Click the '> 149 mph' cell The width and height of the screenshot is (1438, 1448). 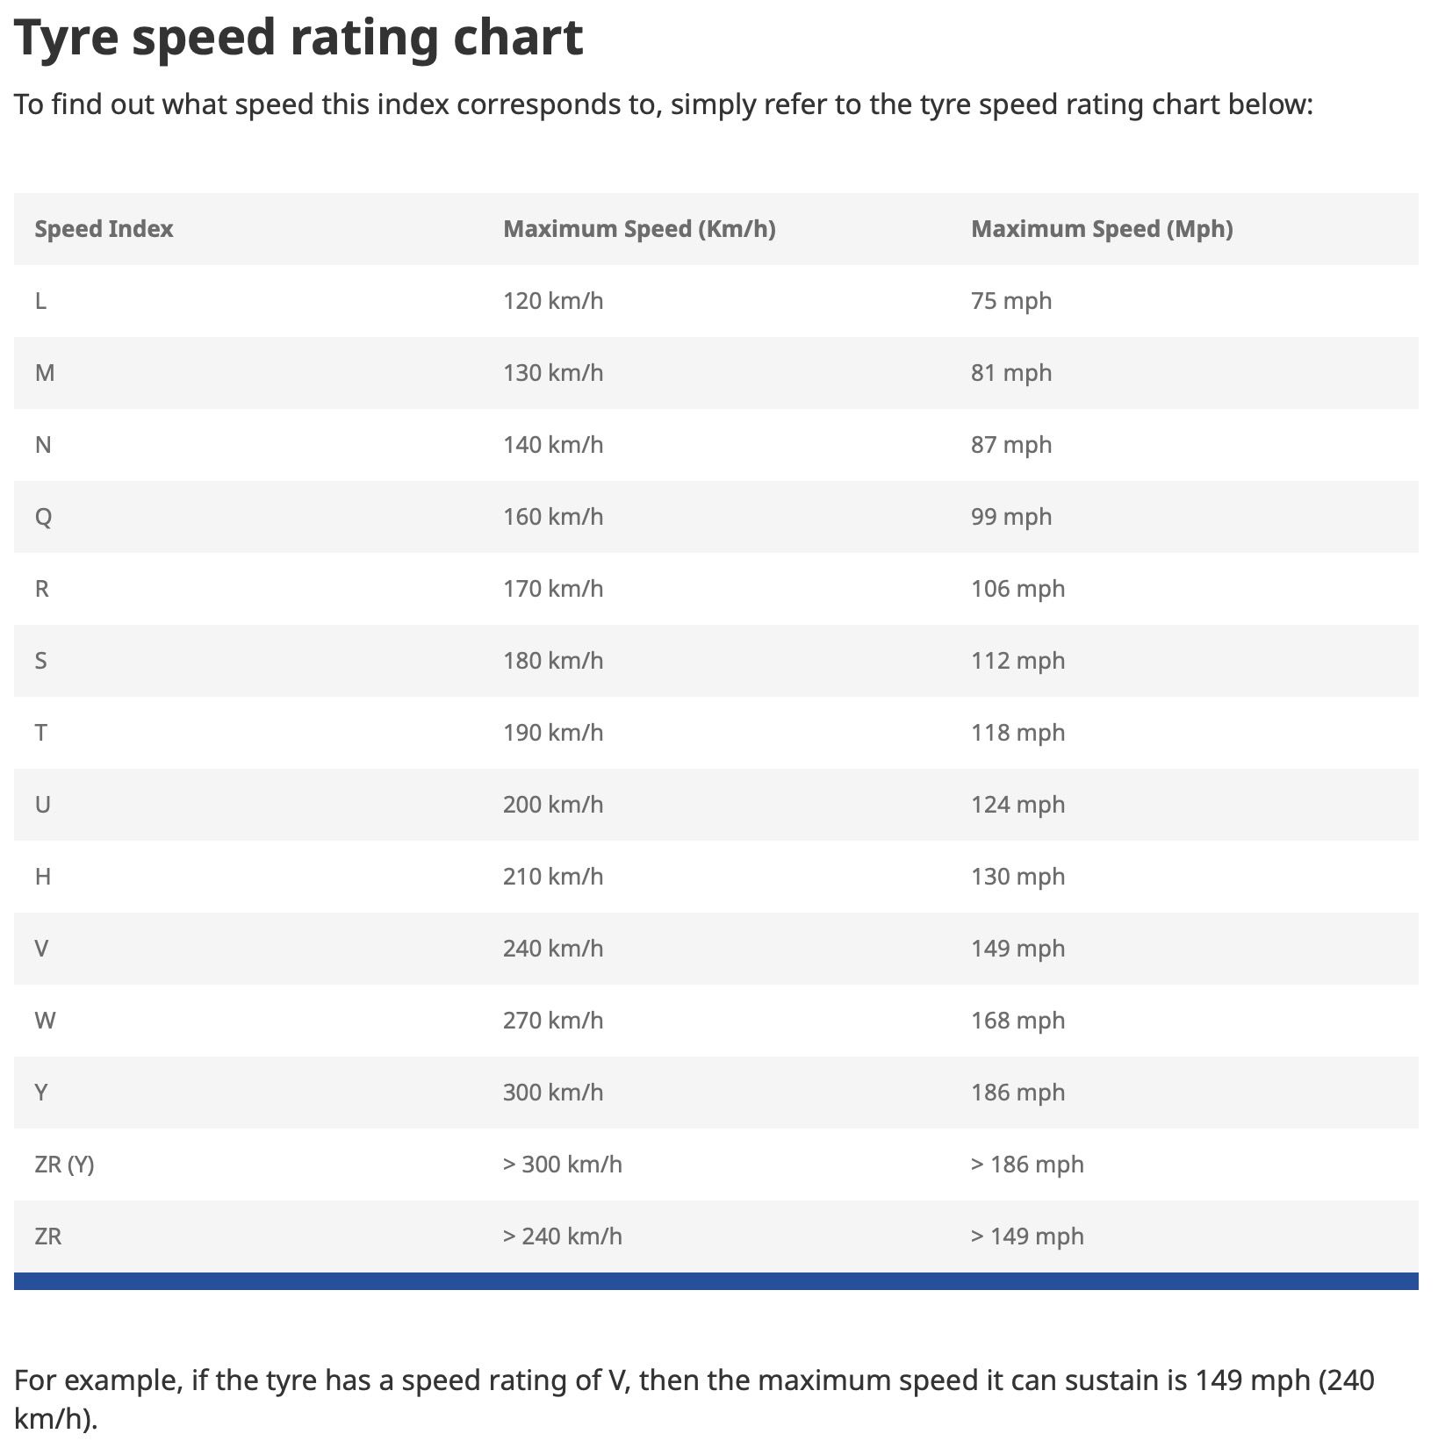tap(1027, 1237)
